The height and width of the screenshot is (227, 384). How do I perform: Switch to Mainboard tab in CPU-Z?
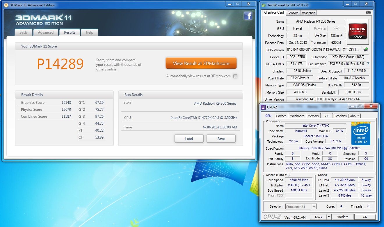click(x=297, y=116)
